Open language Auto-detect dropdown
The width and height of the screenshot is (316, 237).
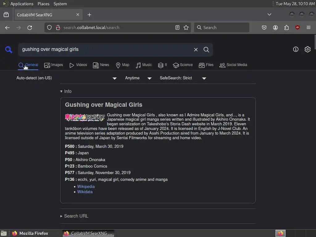67,78
